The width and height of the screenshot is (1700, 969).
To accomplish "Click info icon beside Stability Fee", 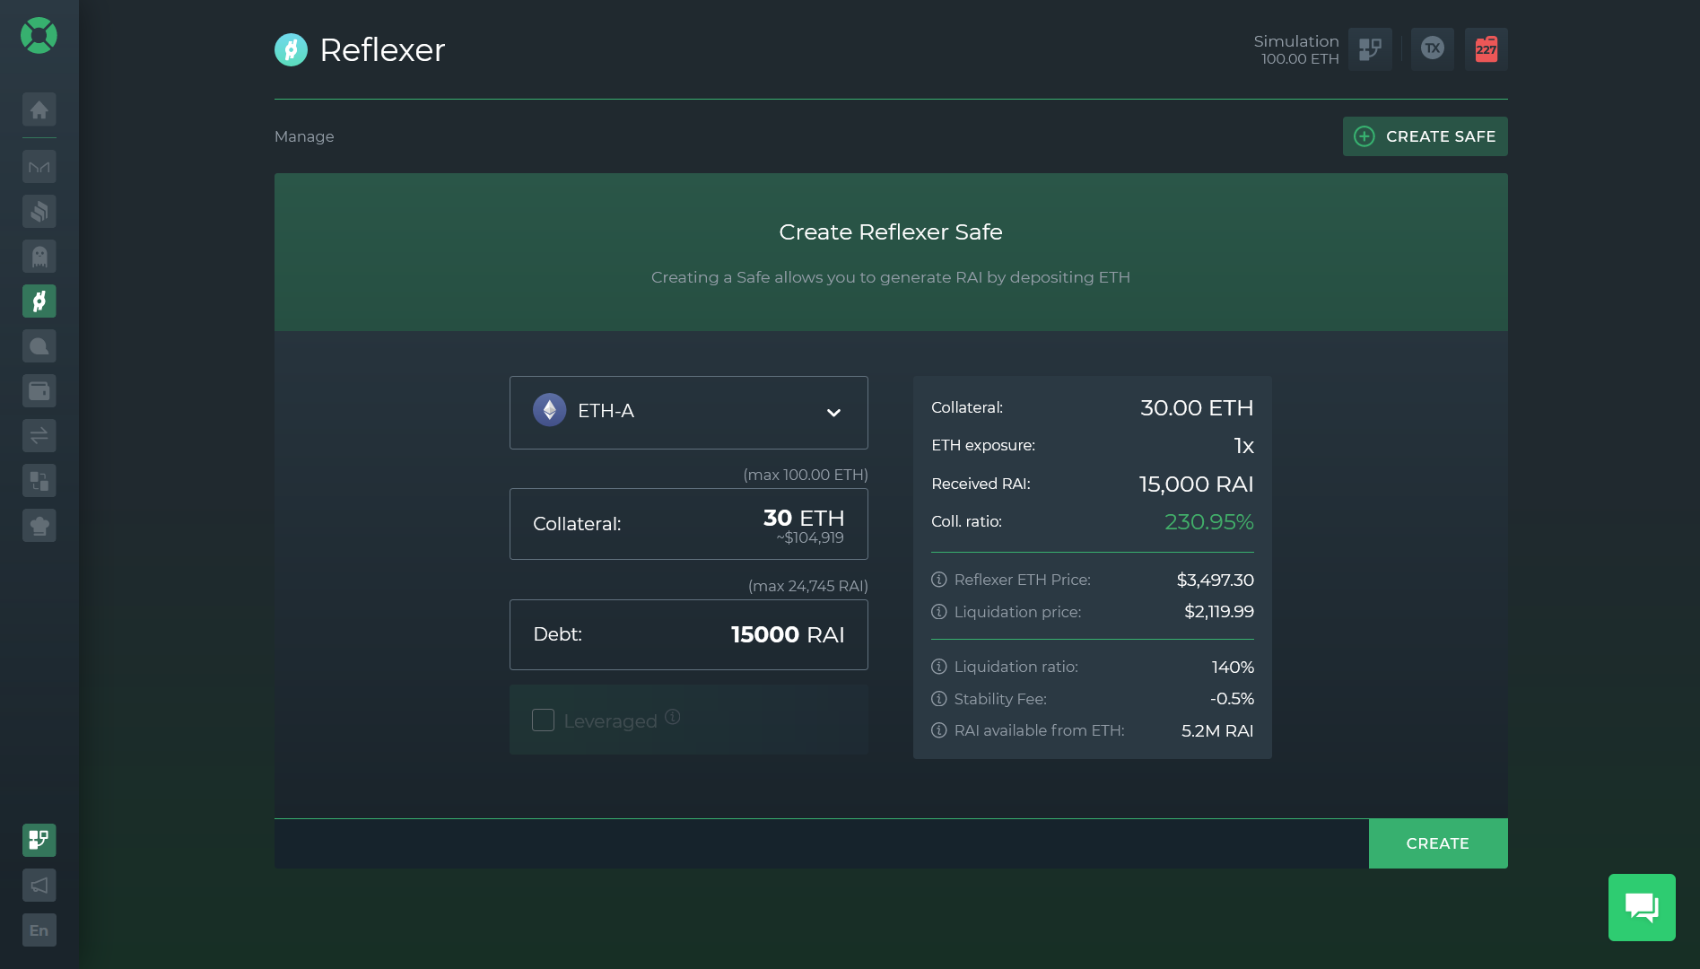I will 939,699.
